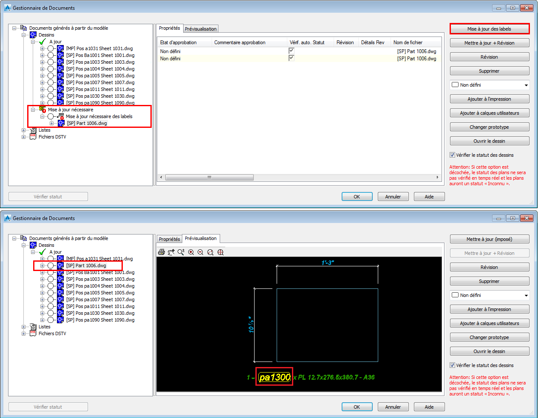
Task: Toggle Vérif. auto checkbox in first table row
Action: pyautogui.click(x=292, y=51)
